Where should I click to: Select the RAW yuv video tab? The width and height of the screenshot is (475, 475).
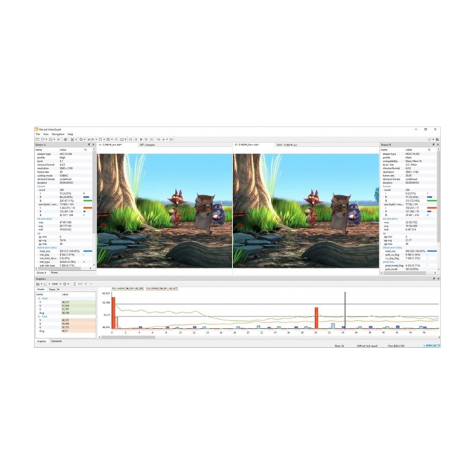286,145
